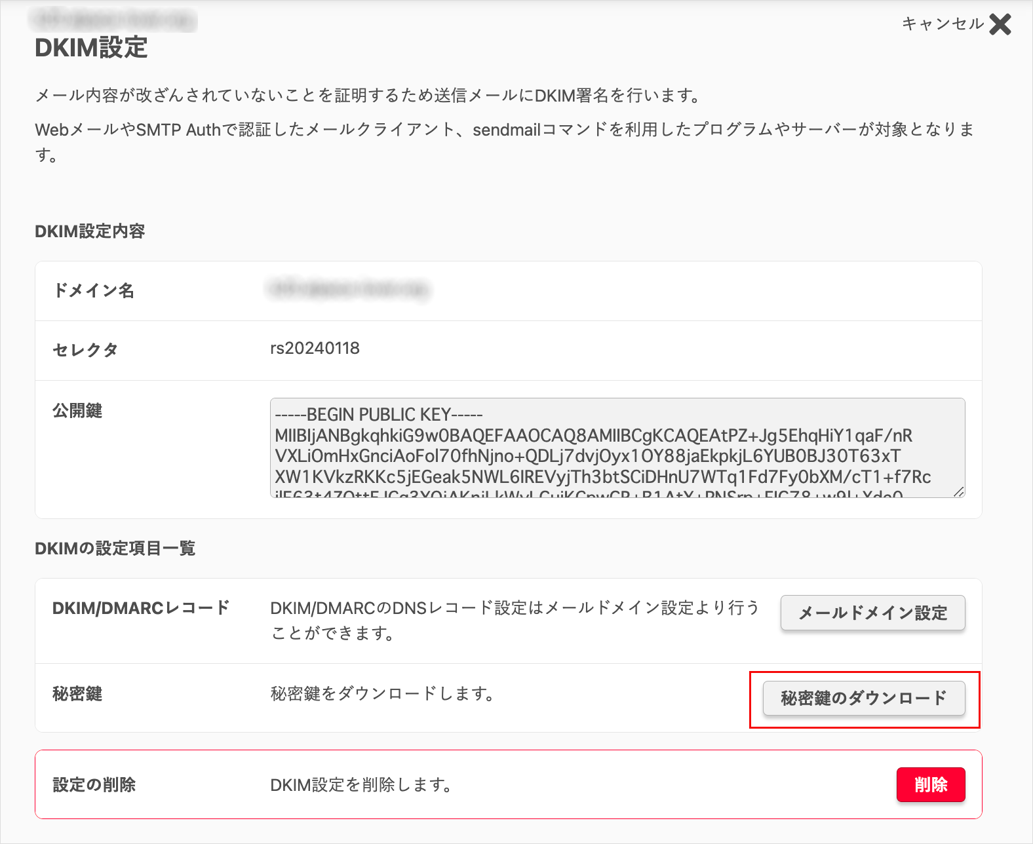Image resolution: width=1033 pixels, height=844 pixels.
Task: Click the DKIM/DMARCレコード row label
Action: (141, 608)
